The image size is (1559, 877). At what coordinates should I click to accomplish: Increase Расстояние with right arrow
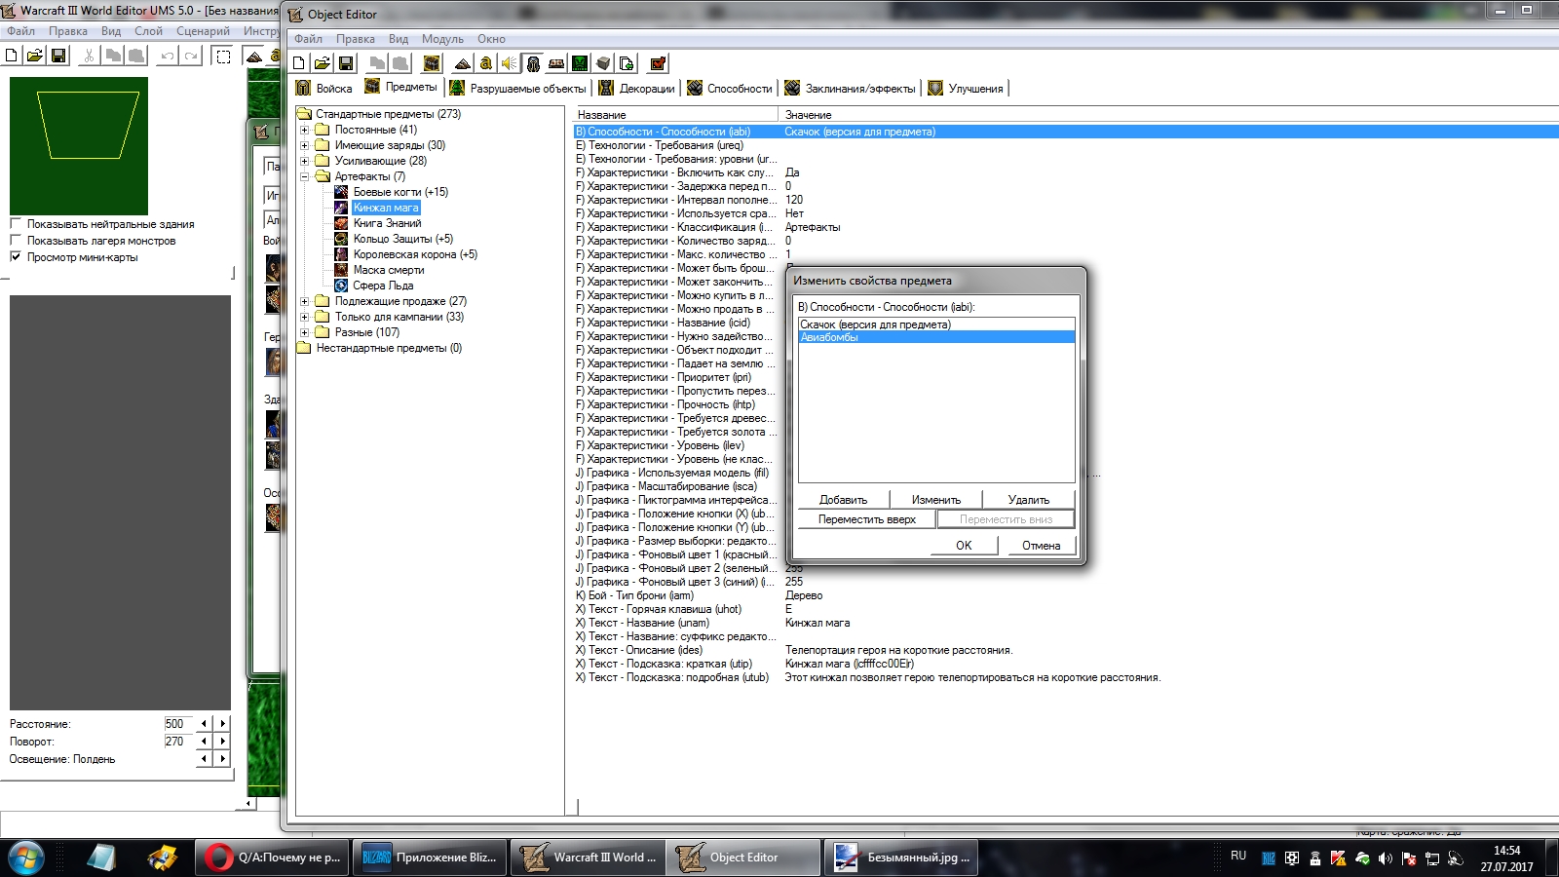[223, 724]
